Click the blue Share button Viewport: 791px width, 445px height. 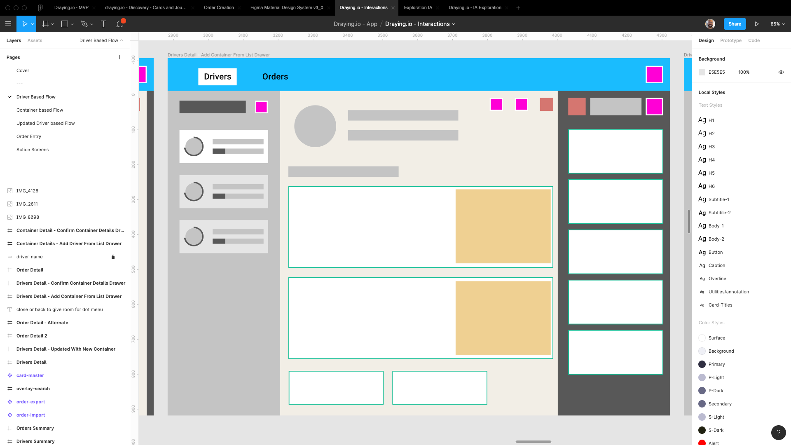(x=735, y=24)
